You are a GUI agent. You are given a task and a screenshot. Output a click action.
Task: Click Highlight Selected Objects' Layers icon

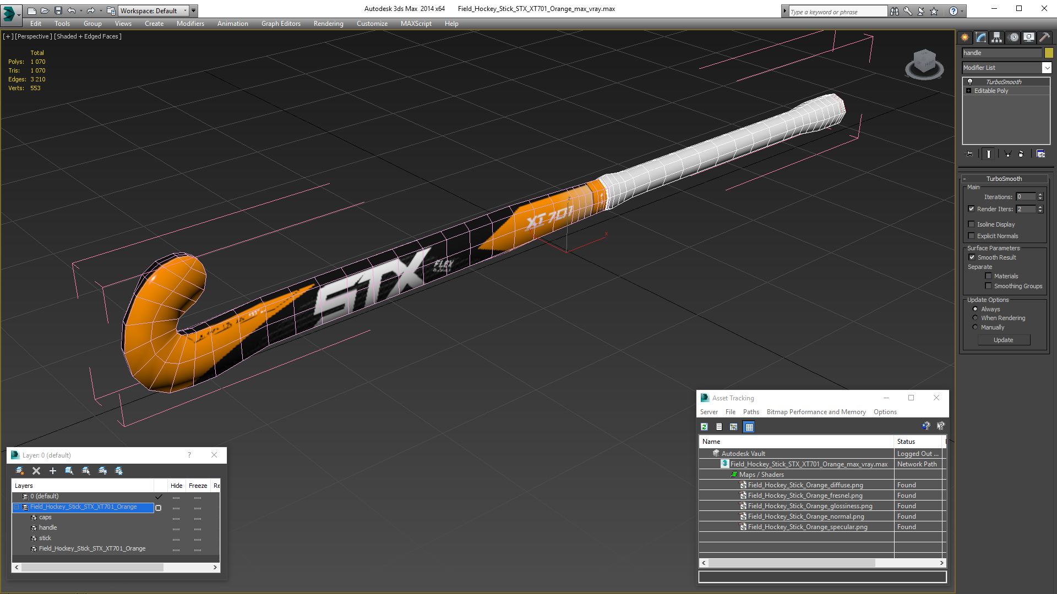click(x=86, y=471)
